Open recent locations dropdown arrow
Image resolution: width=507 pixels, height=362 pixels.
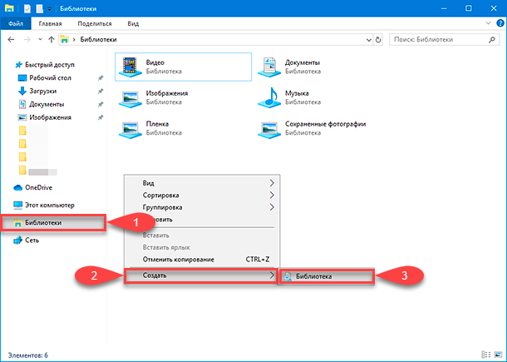[40, 39]
